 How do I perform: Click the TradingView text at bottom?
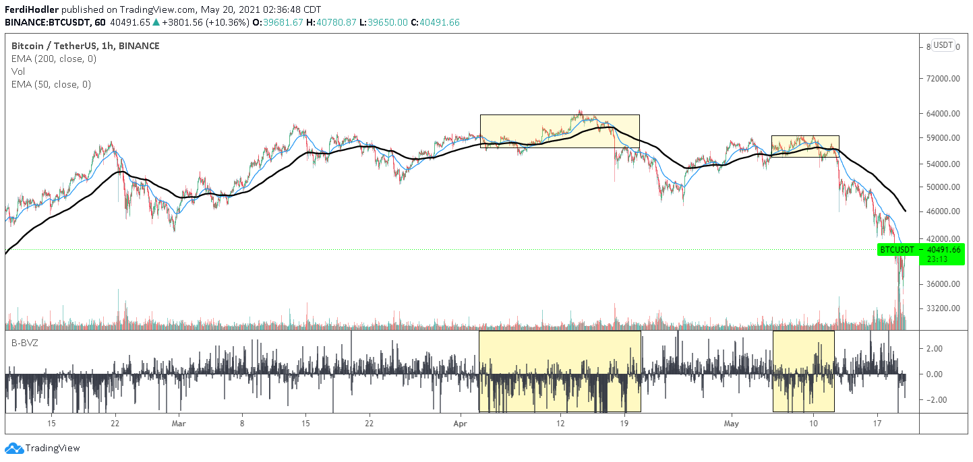[53, 448]
